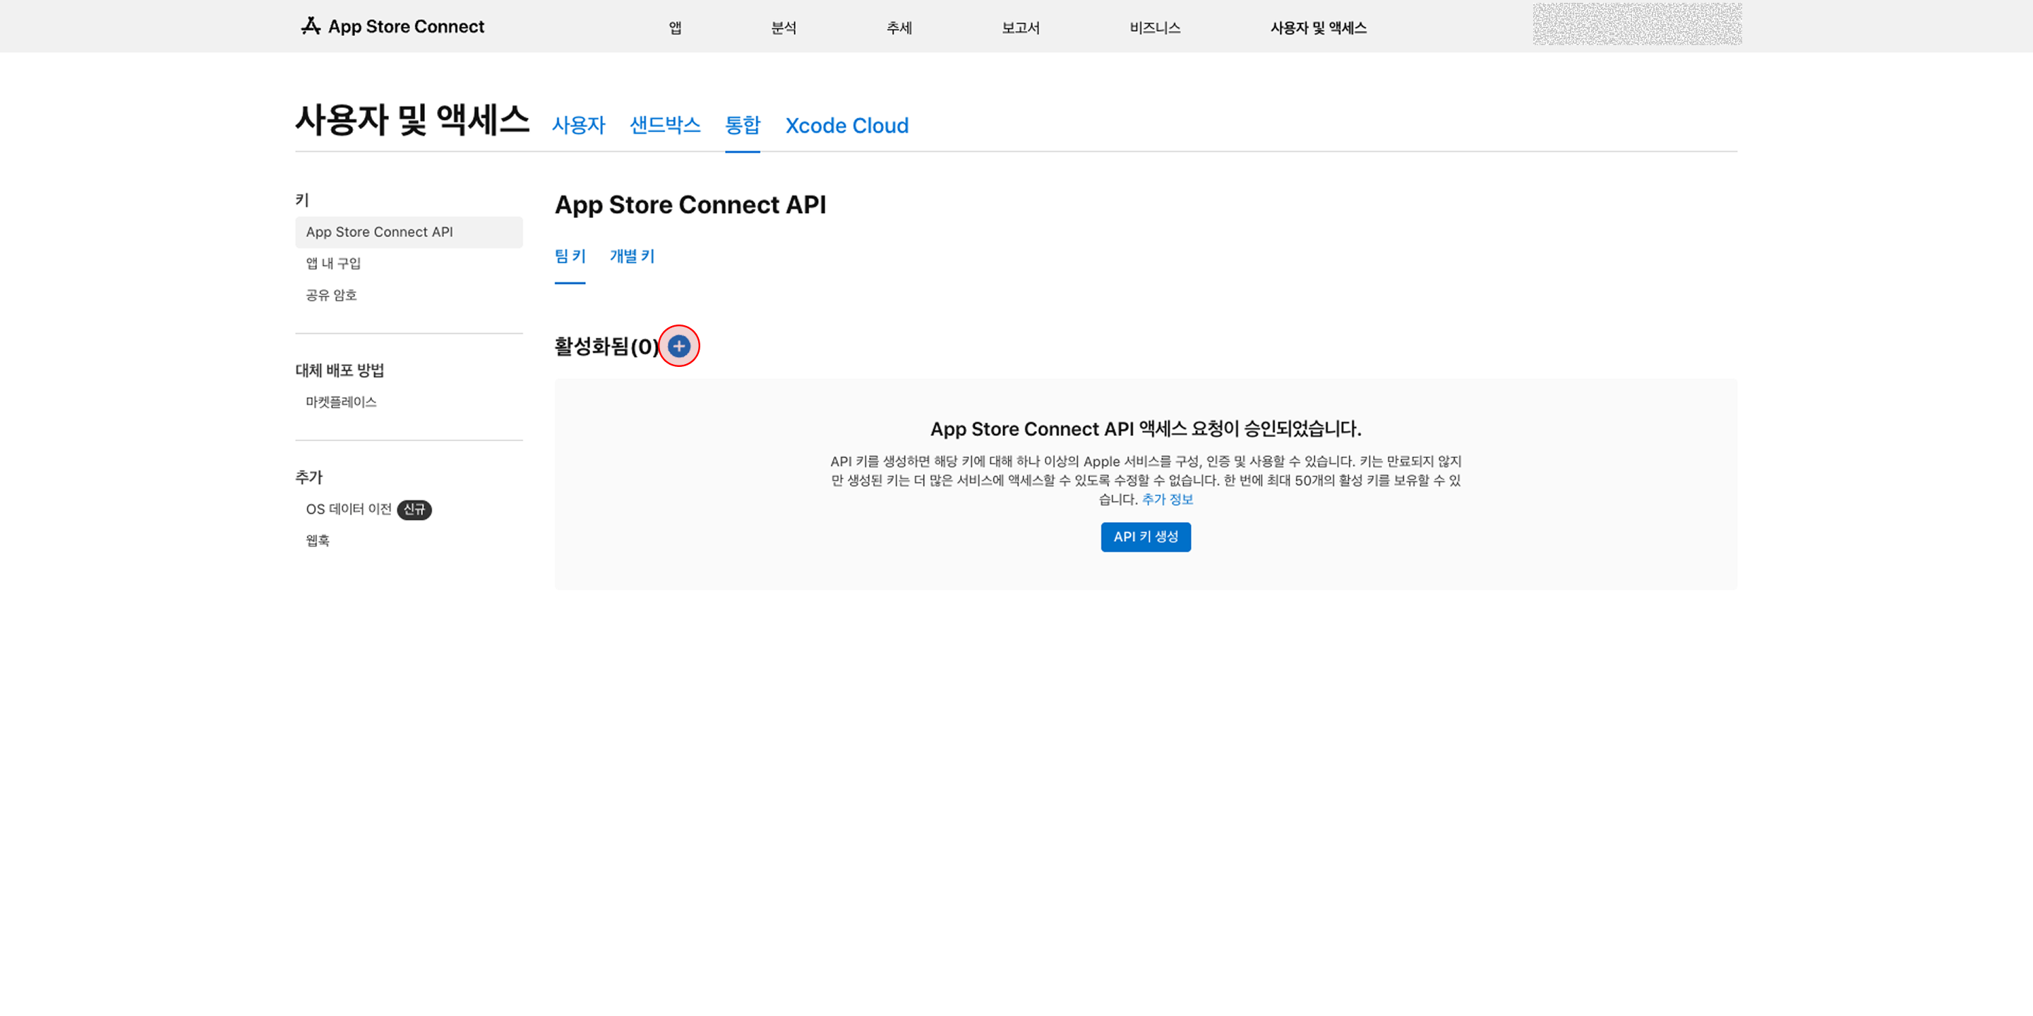
Task: Select the 통합 tab
Action: [742, 126]
